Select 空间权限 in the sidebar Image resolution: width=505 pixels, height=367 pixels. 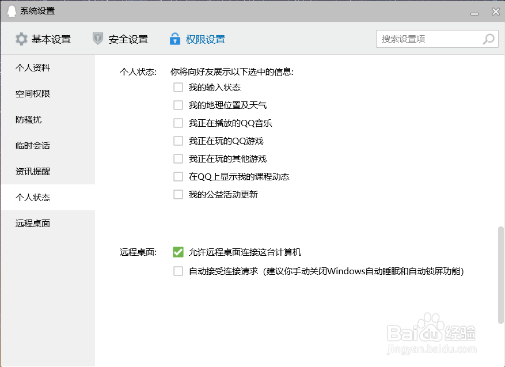pyautogui.click(x=48, y=94)
